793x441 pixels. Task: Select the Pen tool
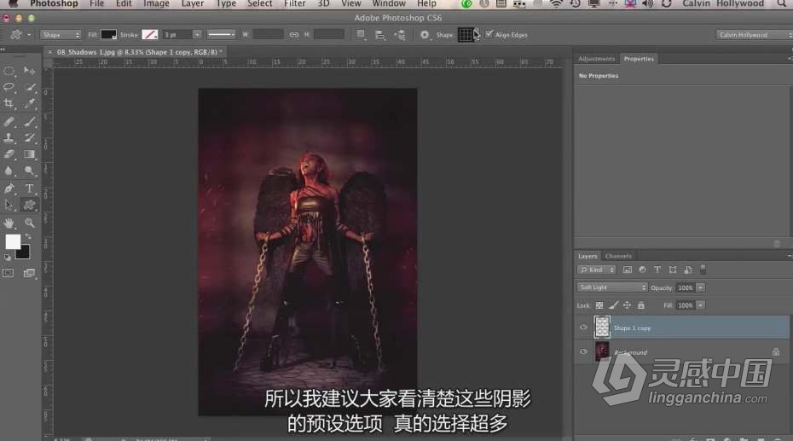tap(9, 189)
